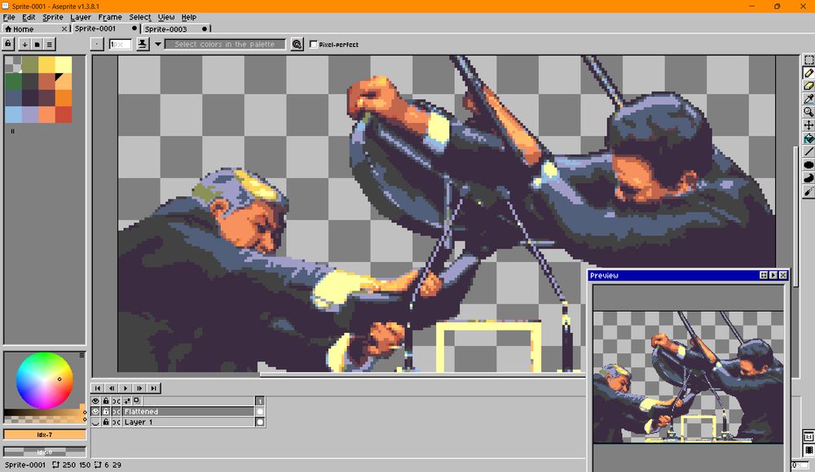The height and width of the screenshot is (472, 815).
Task: Toggle visibility of all layers in header
Action: pyautogui.click(x=95, y=401)
